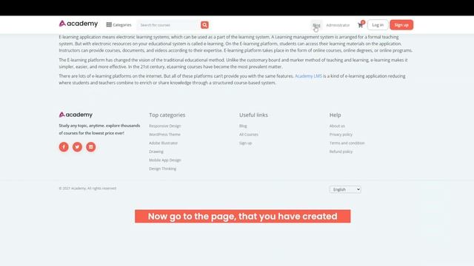Open the Administrator menu item
The height and width of the screenshot is (266, 474).
[338, 25]
